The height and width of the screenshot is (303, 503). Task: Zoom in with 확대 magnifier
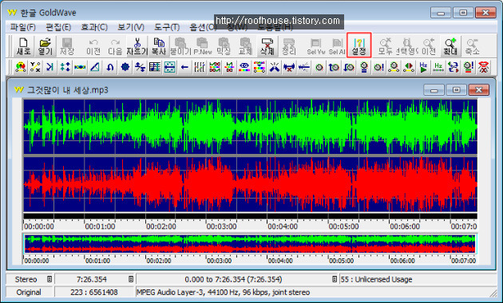click(x=451, y=46)
